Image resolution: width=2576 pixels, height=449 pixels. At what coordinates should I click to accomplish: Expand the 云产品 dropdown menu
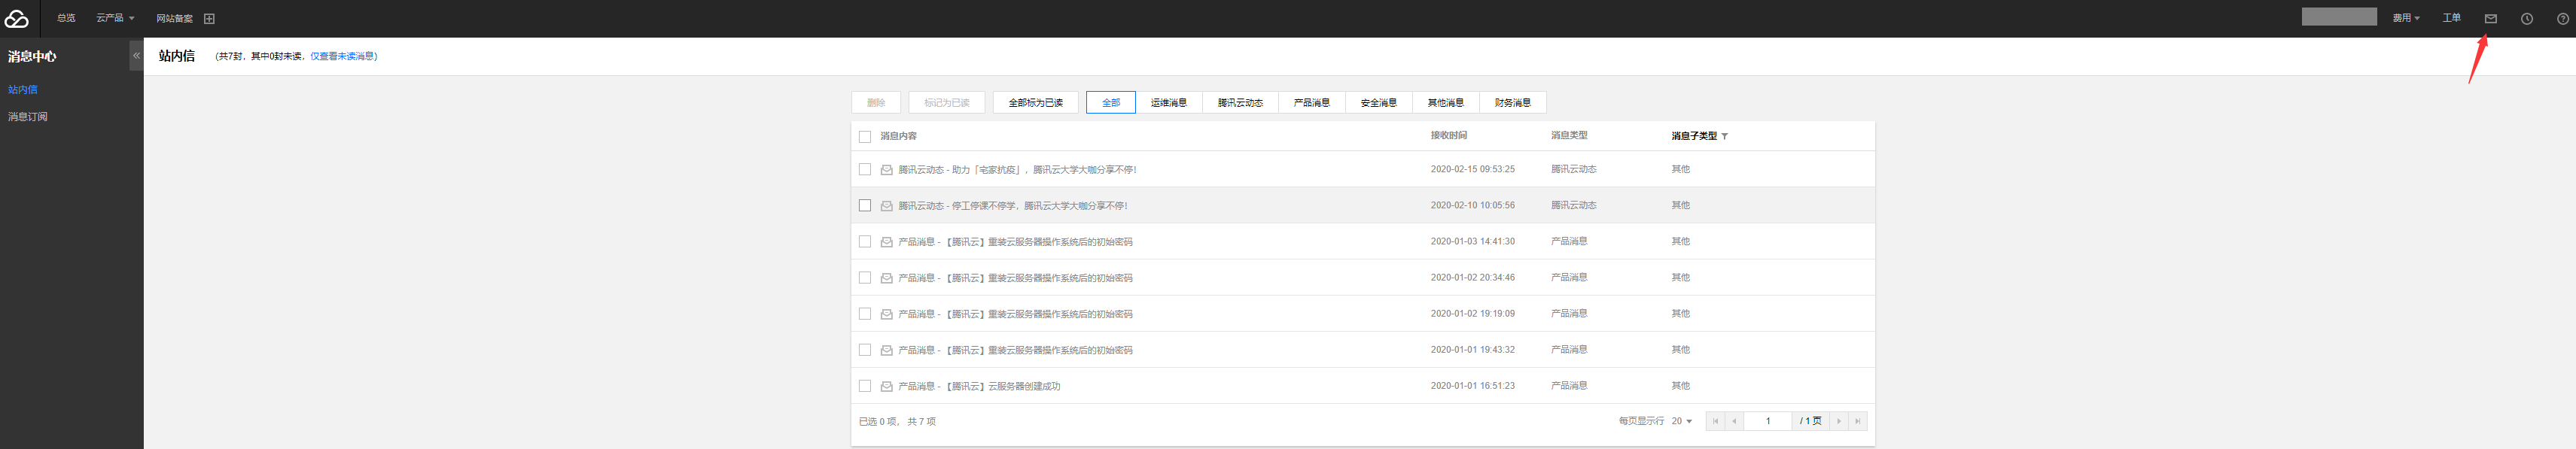coord(115,18)
